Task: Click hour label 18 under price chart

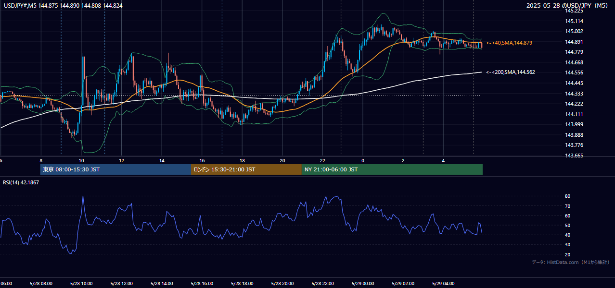Action: (243, 161)
